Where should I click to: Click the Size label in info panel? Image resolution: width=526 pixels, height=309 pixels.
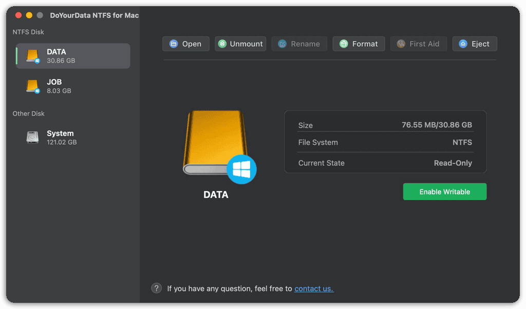(x=305, y=125)
